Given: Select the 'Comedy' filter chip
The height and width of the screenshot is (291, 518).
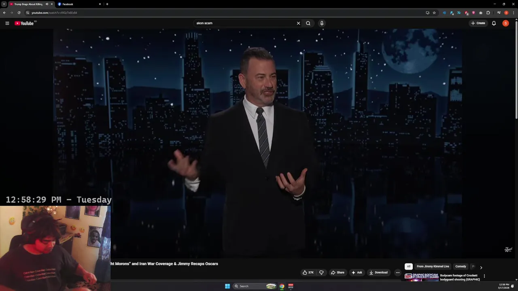Looking at the screenshot, I should tap(461, 266).
